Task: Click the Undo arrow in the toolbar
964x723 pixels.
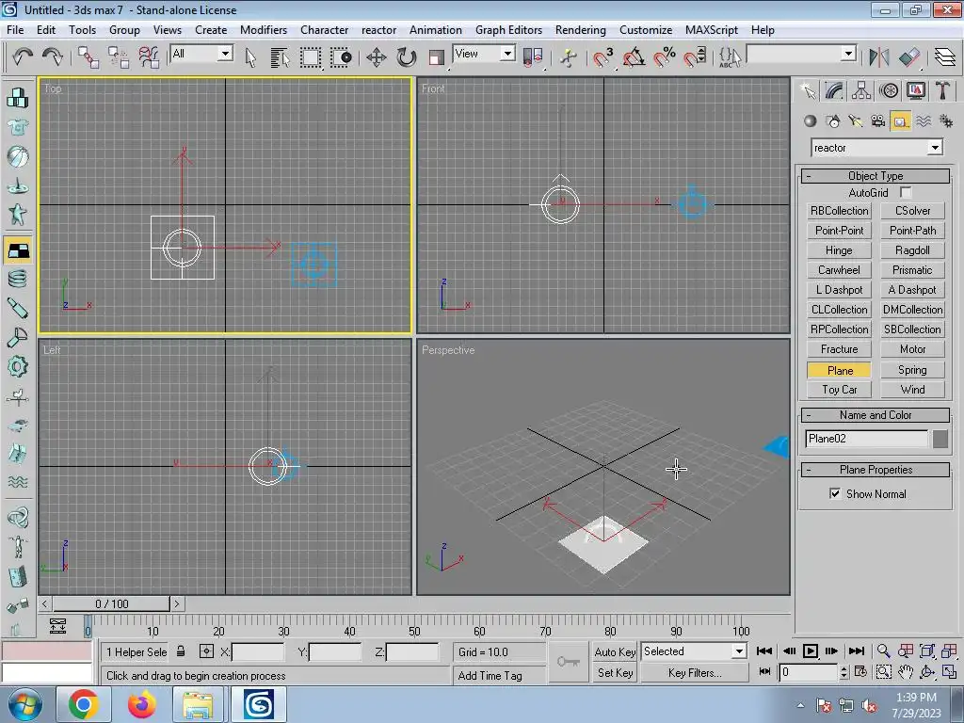Action: [23, 57]
